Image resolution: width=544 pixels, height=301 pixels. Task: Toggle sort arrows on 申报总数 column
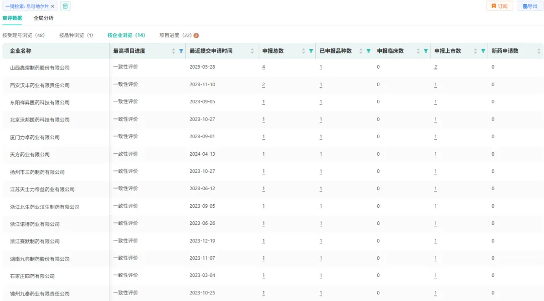tap(304, 51)
